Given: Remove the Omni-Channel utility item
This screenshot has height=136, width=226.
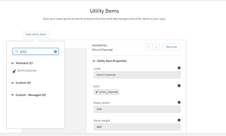Looking at the screenshot, I should 171,47.
